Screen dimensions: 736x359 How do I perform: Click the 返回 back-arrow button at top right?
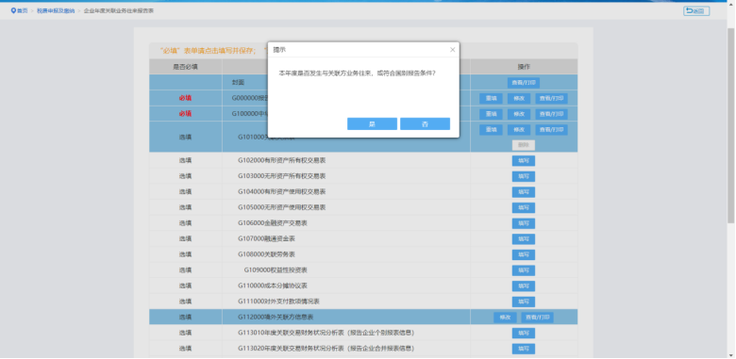coord(696,10)
